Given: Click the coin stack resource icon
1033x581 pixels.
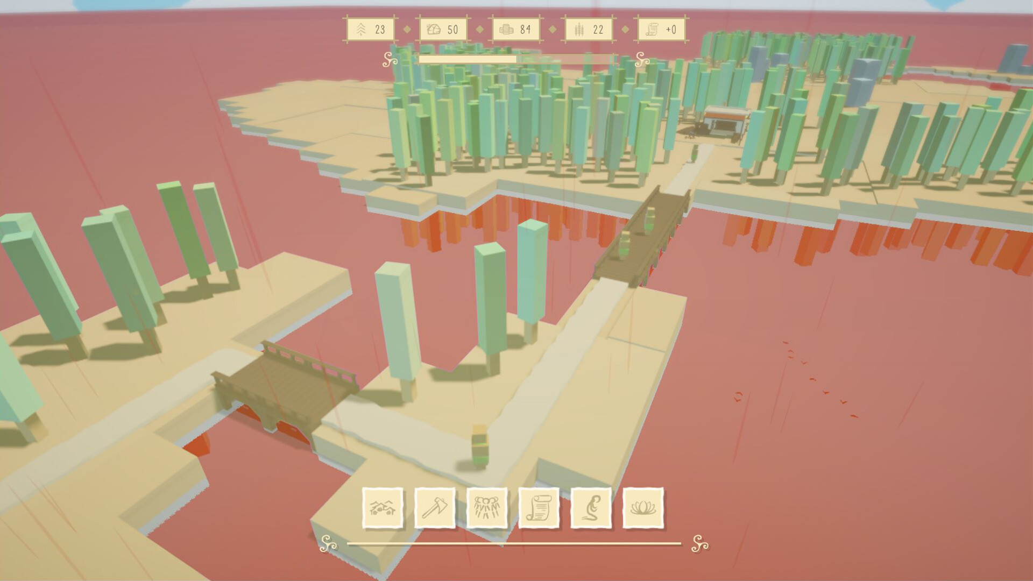Looking at the screenshot, I should coord(506,30).
